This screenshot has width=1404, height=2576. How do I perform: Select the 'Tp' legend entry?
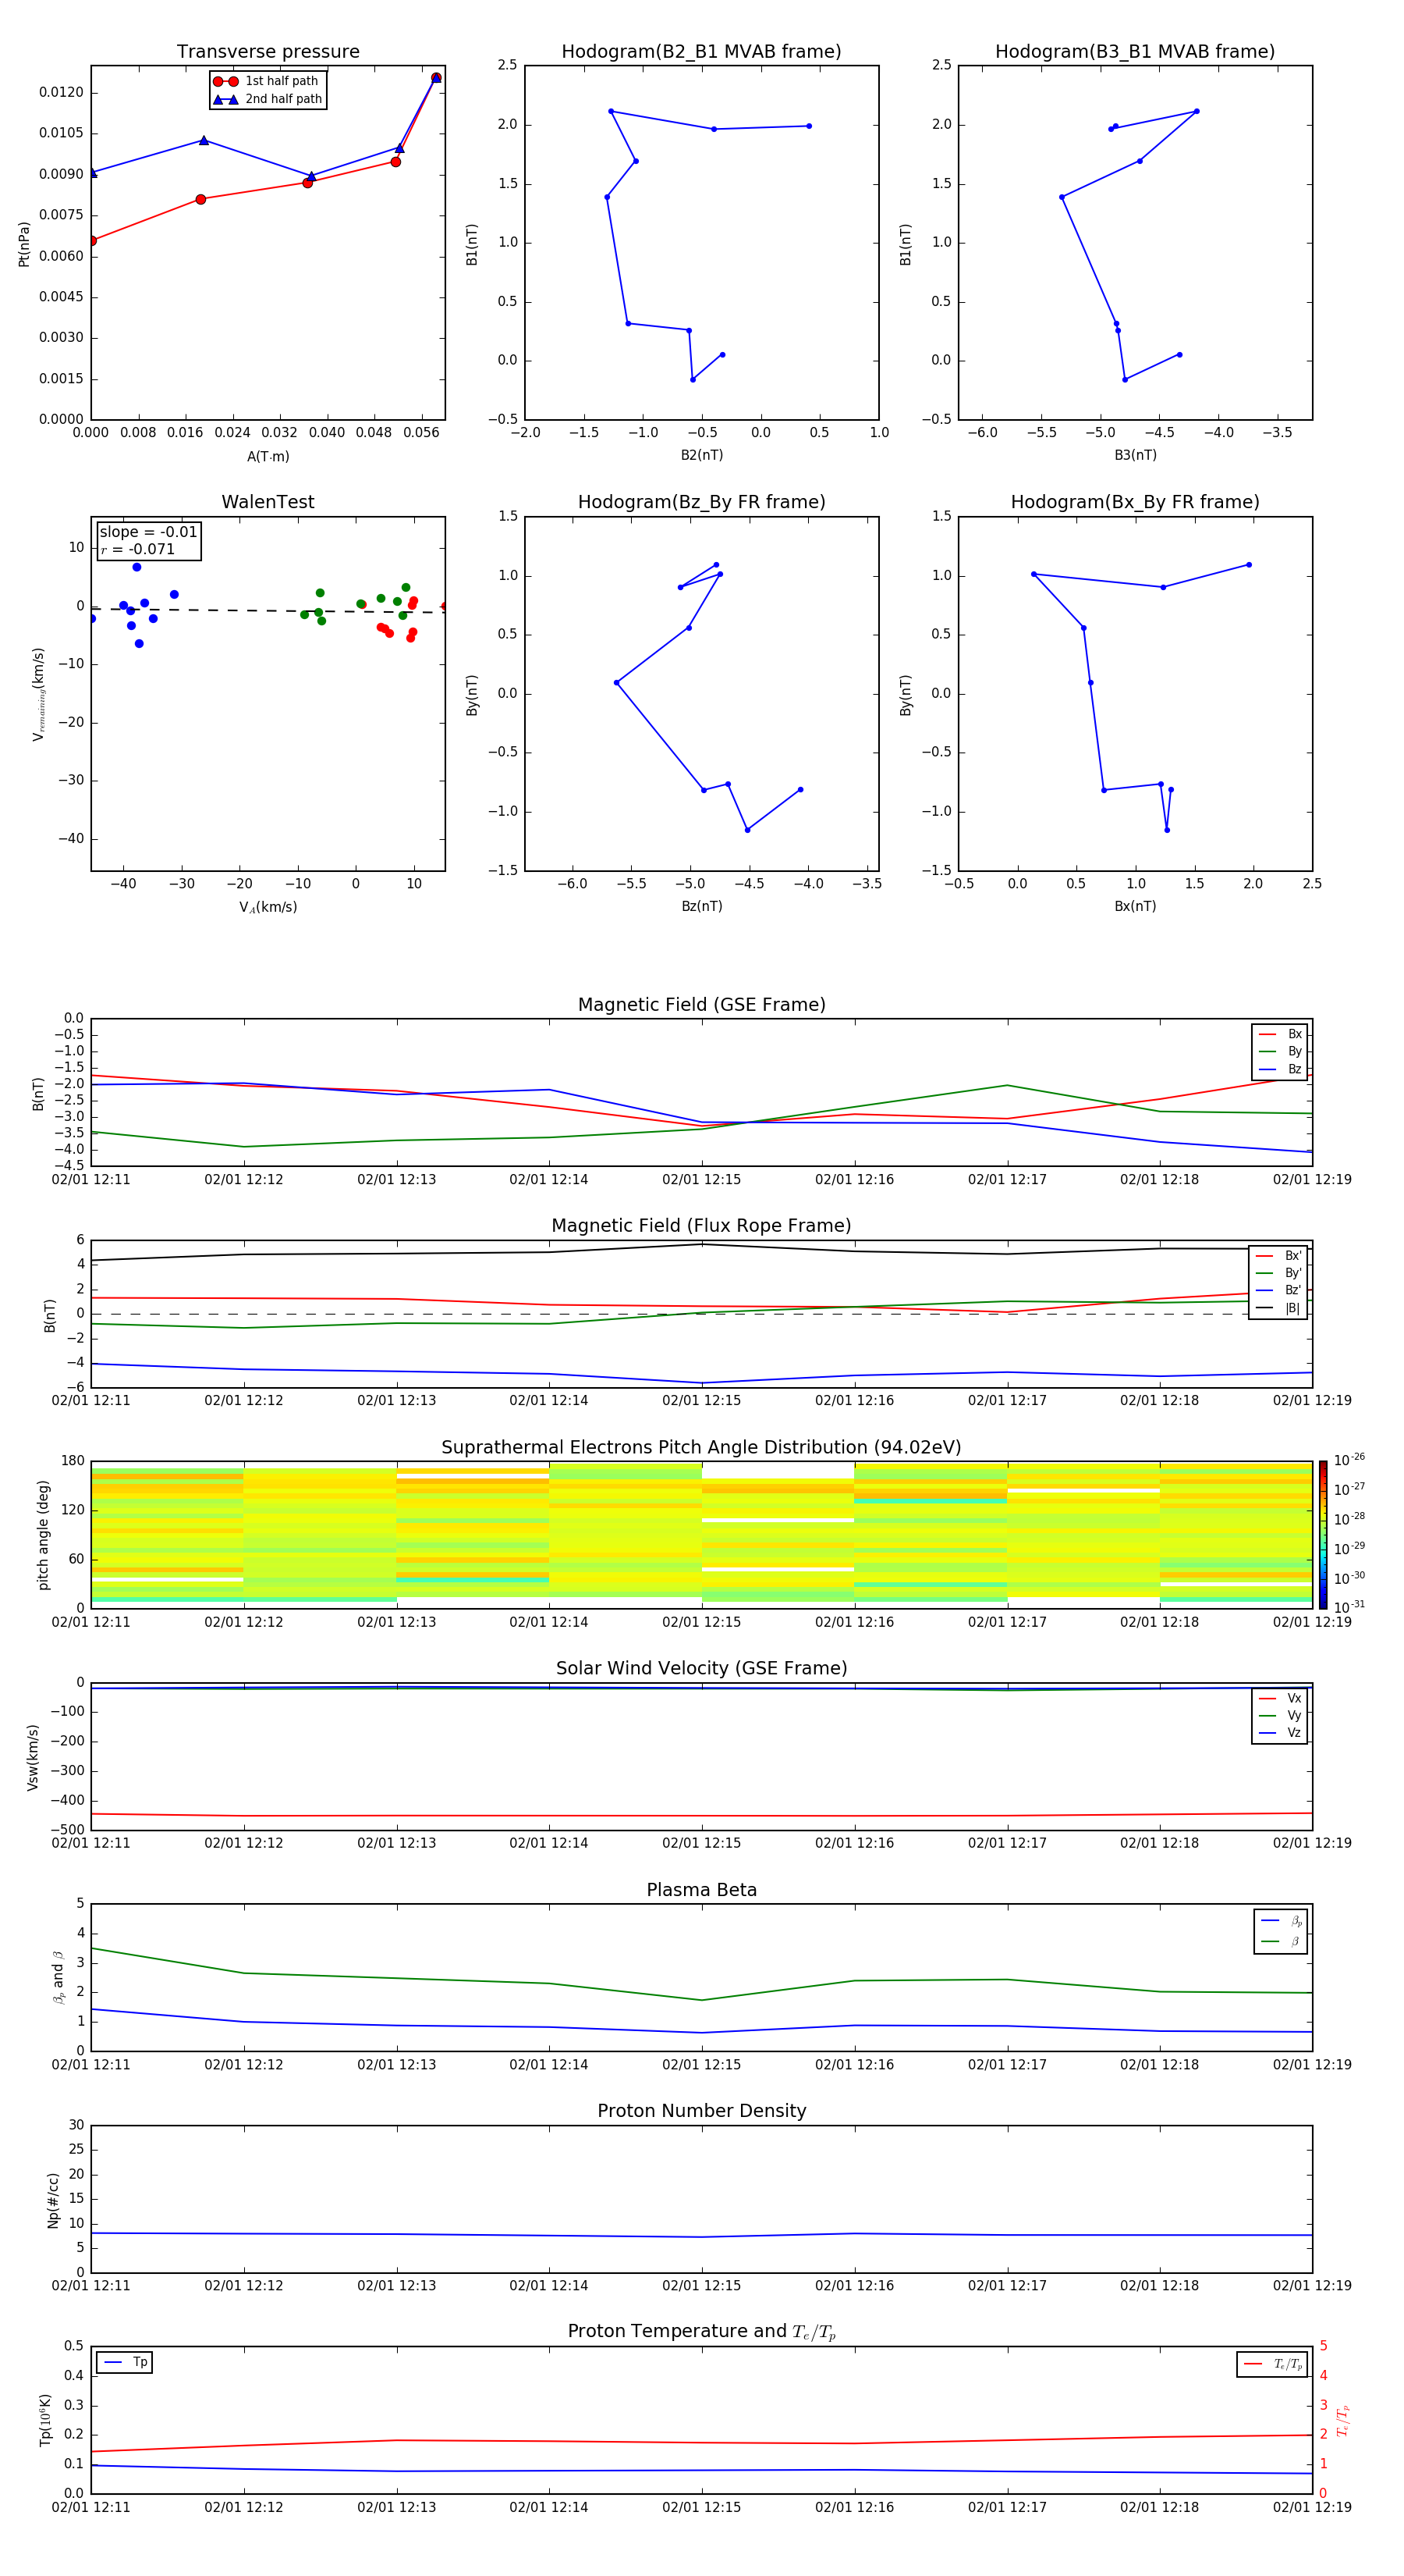(x=125, y=2362)
